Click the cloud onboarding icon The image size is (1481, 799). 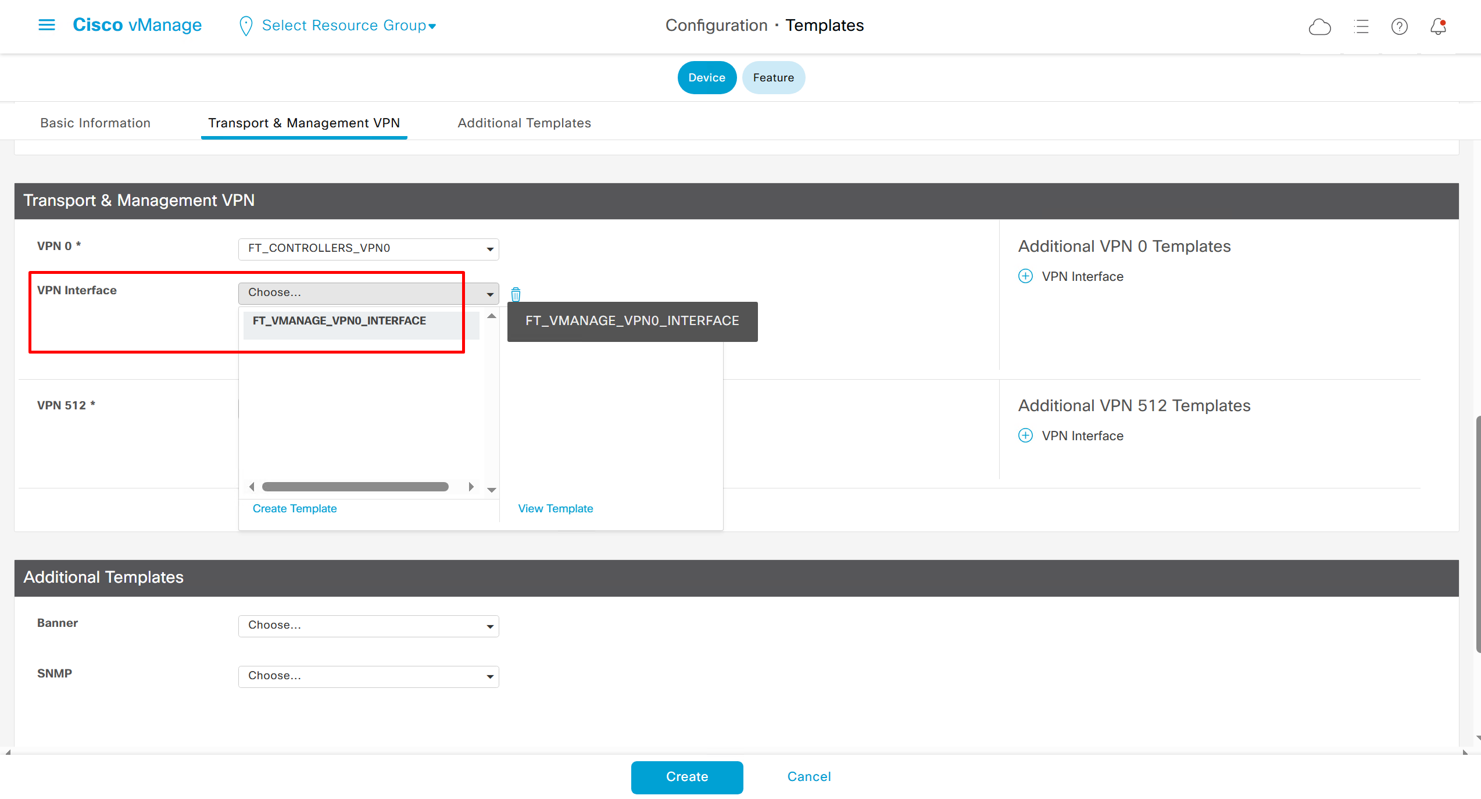[x=1319, y=27]
